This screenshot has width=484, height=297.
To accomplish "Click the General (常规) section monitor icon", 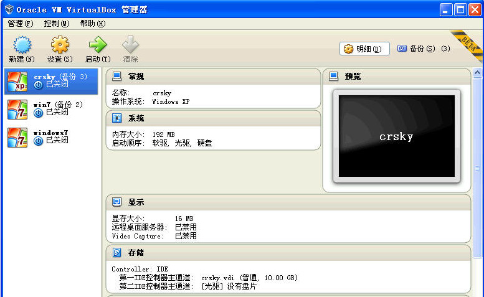I will coord(116,76).
